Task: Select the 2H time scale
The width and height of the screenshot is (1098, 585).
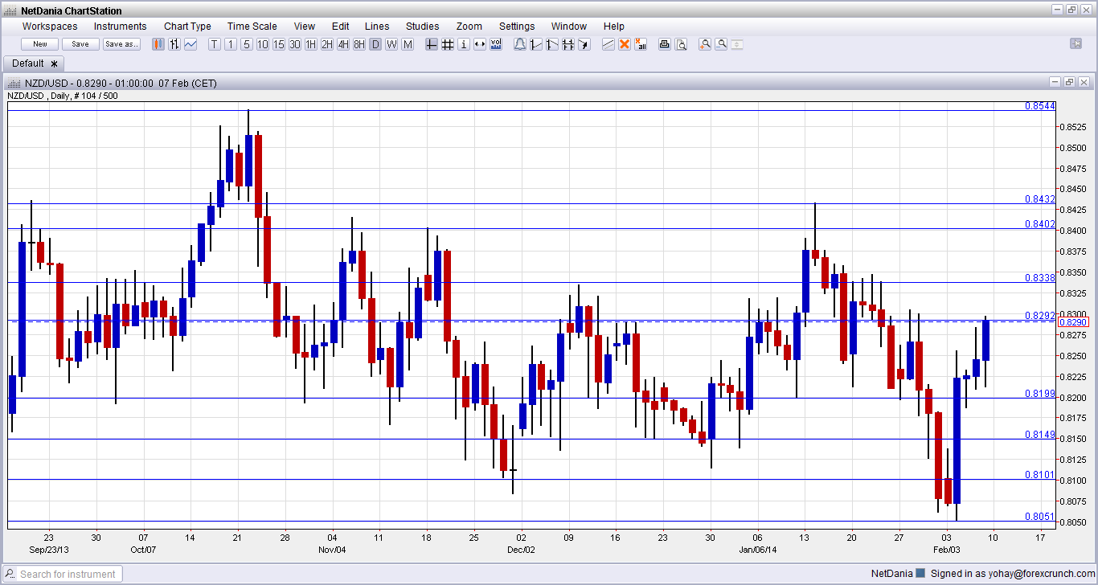Action: [x=327, y=44]
